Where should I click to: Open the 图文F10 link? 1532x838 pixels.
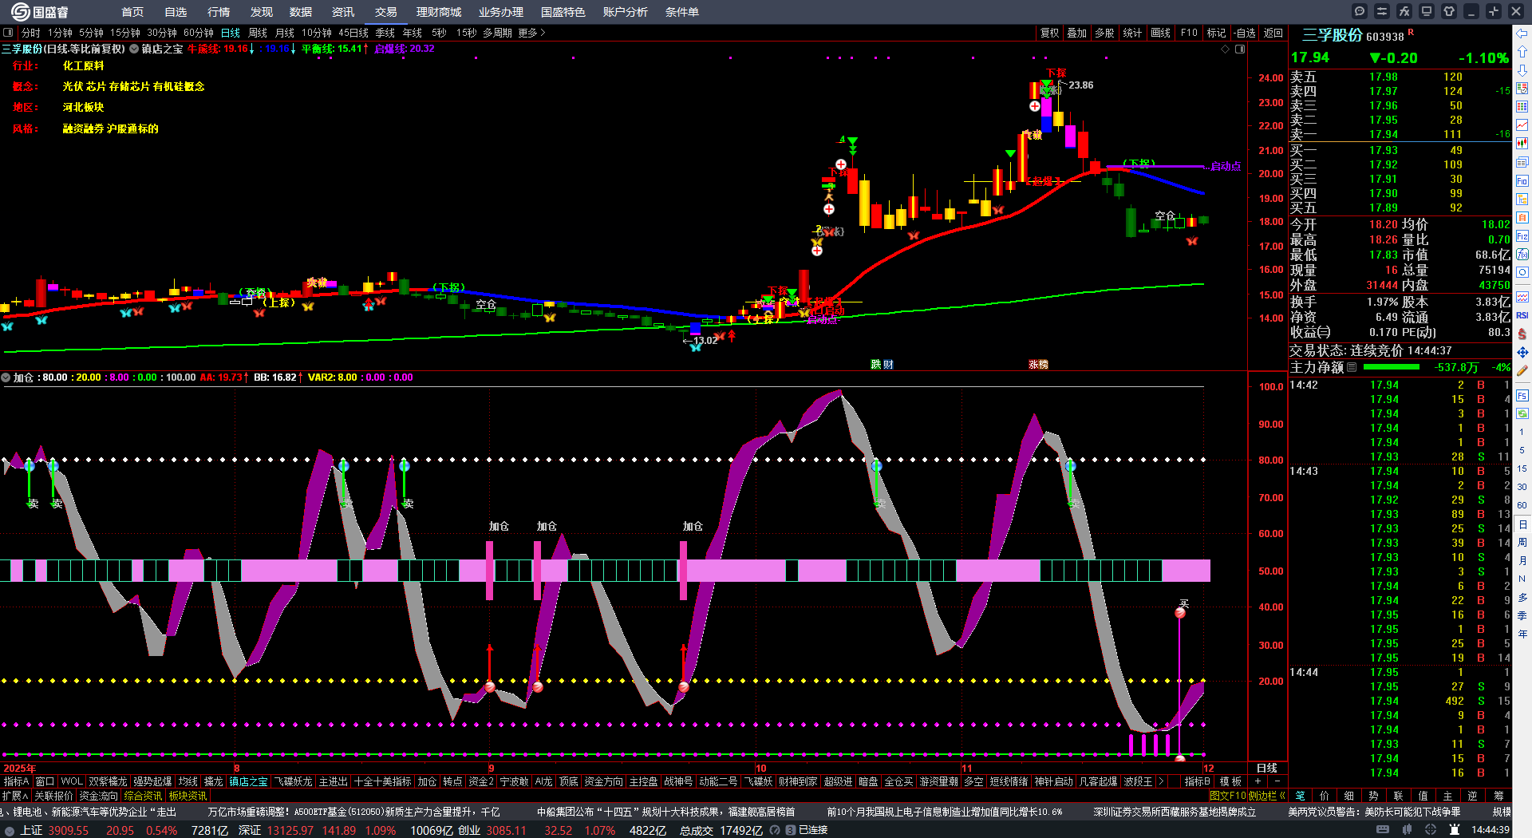tap(1228, 796)
